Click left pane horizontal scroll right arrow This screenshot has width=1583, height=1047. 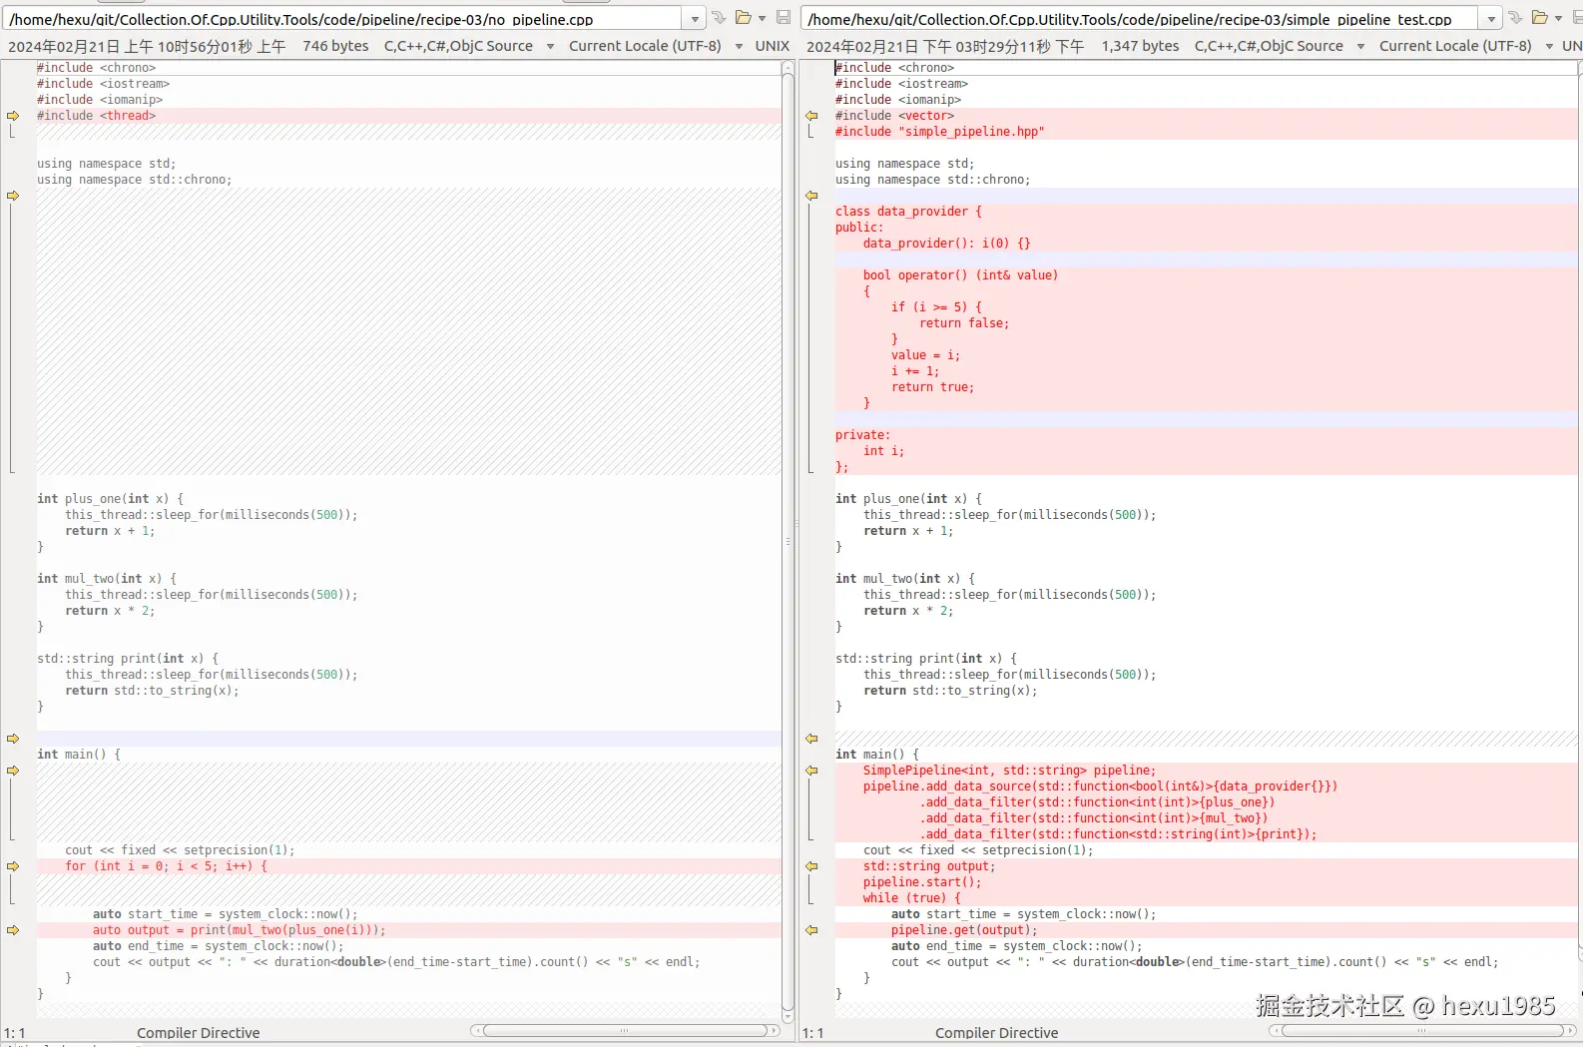[775, 1030]
